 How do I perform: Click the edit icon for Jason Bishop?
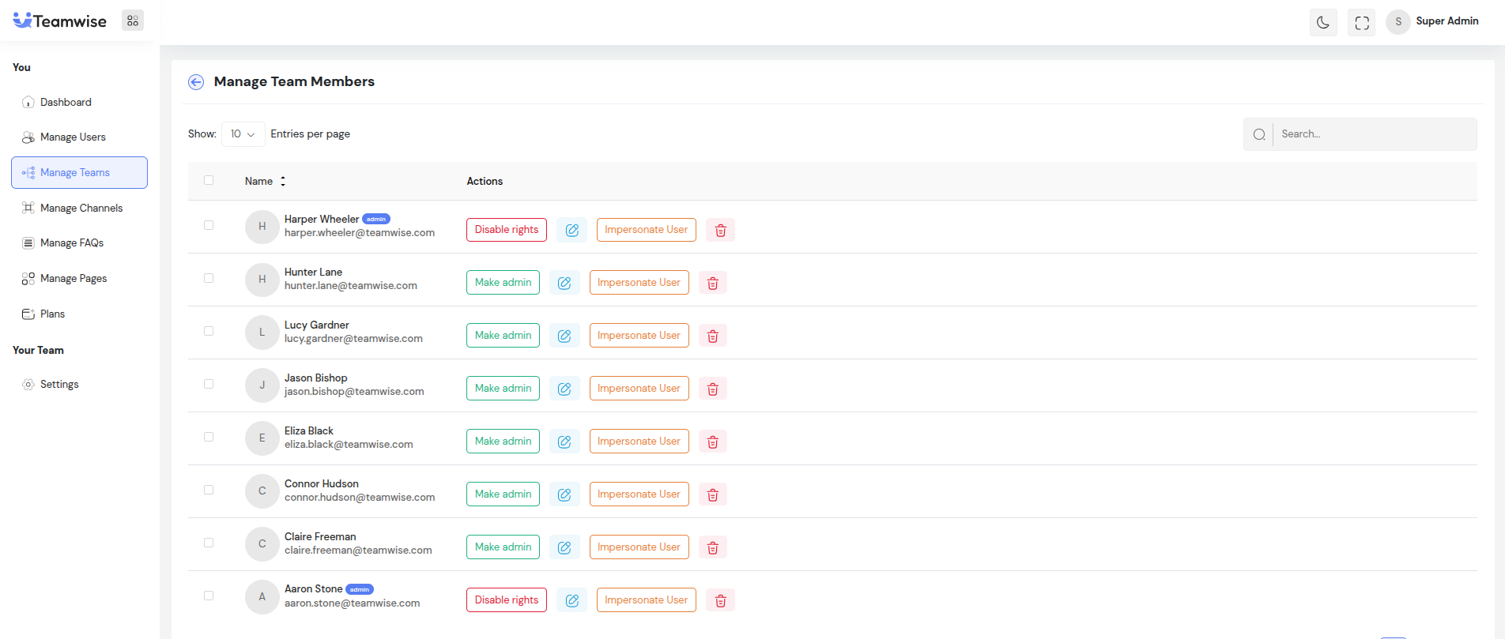coord(564,389)
